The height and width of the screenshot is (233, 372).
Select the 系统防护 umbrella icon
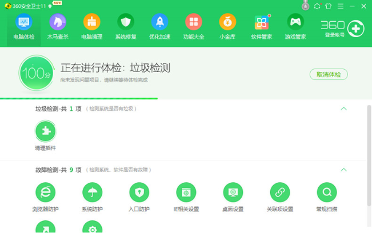tap(92, 192)
